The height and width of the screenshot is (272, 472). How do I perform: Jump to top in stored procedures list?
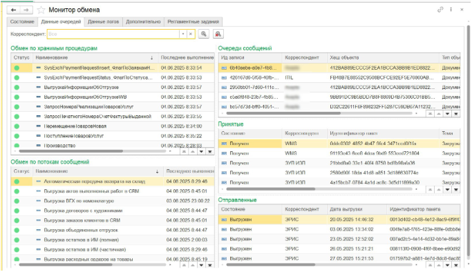pyautogui.click(x=184, y=151)
